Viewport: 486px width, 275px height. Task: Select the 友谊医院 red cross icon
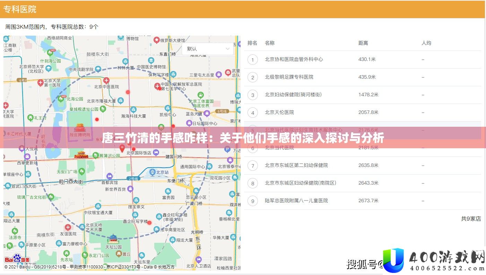(x=68, y=227)
